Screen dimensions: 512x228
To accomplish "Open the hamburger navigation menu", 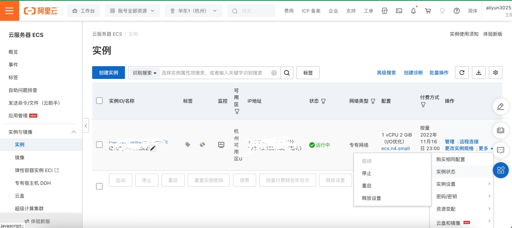I will 9,11.
